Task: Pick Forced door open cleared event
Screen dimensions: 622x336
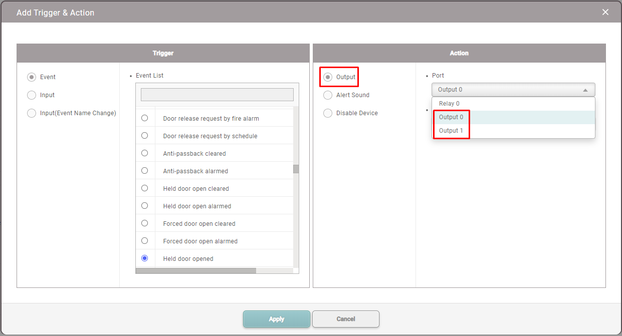Action: click(x=145, y=223)
